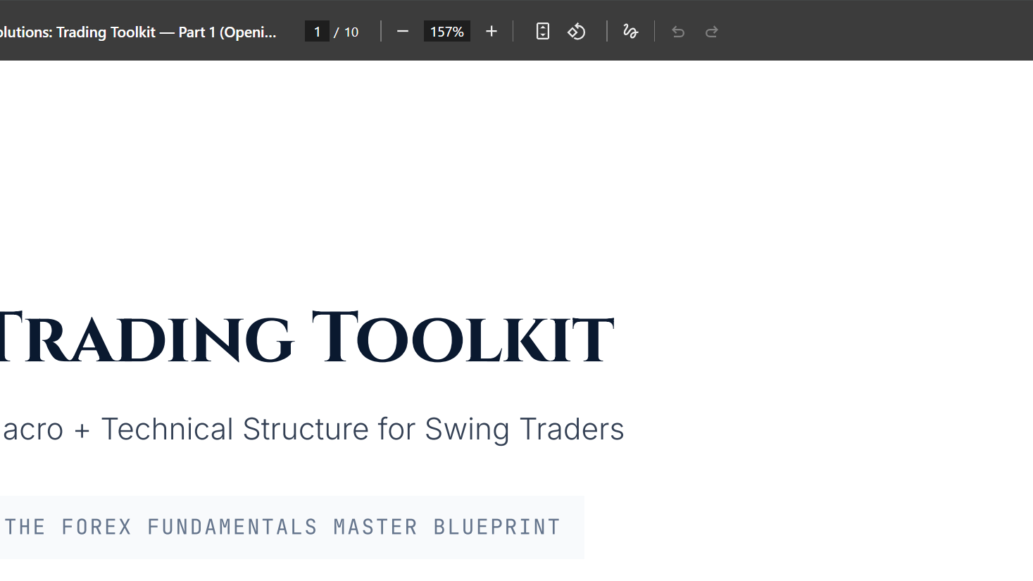The image size is (1033, 581).
Task: Click the total page count 10
Action: coord(351,32)
